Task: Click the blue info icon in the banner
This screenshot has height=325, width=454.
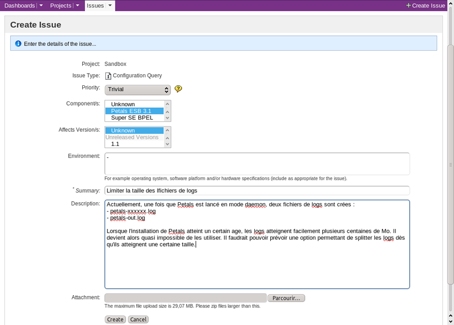Action: (18, 44)
